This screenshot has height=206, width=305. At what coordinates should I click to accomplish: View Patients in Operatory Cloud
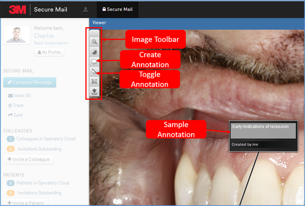click(x=38, y=183)
